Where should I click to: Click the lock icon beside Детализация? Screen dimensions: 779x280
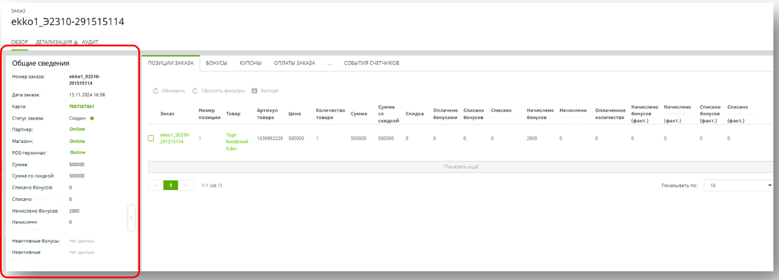click(x=76, y=42)
